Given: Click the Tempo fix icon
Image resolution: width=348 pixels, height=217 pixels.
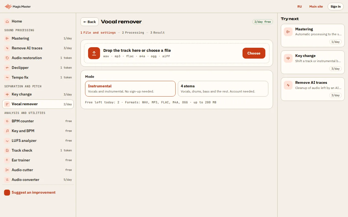Looking at the screenshot, I should pos(7,78).
